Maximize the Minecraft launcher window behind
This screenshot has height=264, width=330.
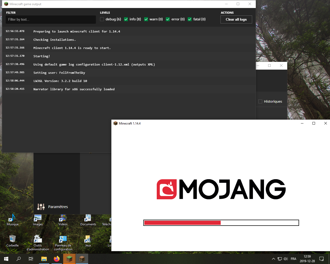click(x=269, y=65)
